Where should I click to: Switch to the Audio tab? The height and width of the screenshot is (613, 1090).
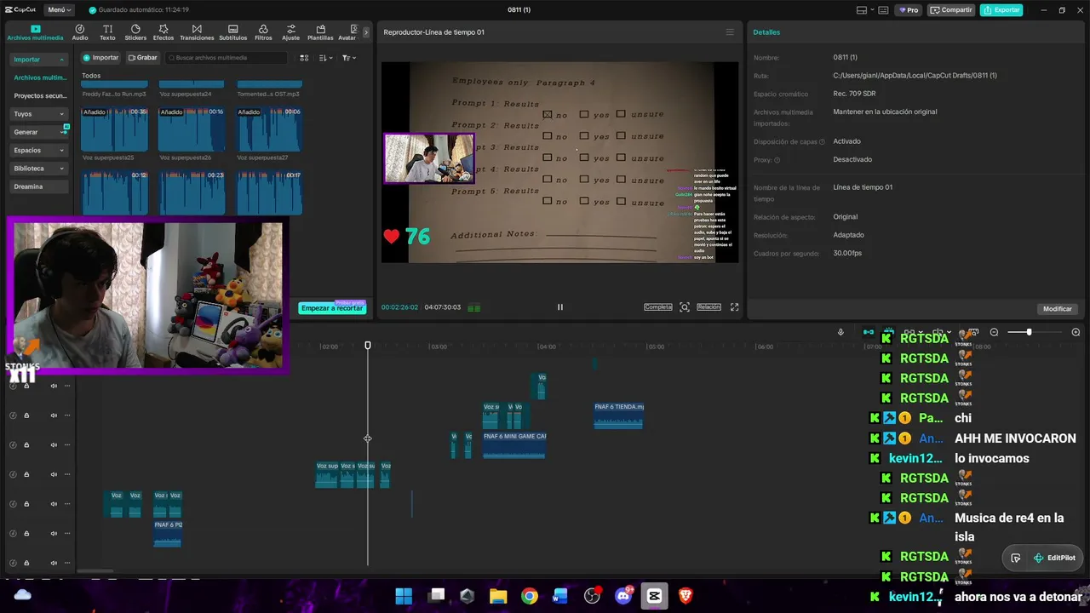(x=80, y=32)
